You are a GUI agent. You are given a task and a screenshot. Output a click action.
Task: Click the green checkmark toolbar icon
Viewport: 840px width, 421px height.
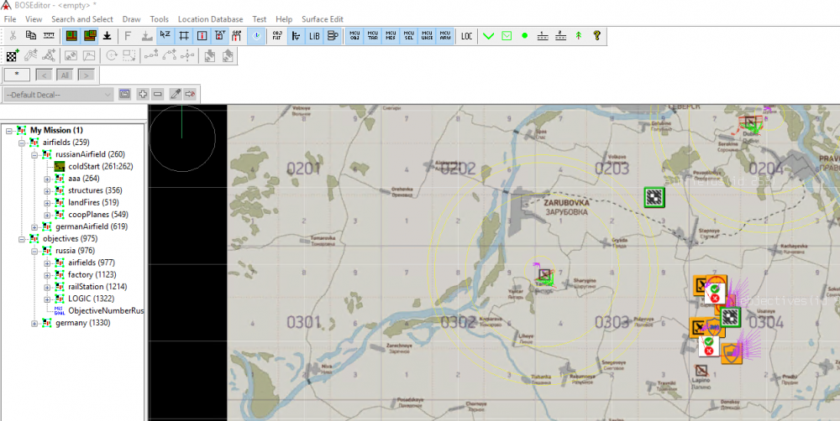point(488,36)
